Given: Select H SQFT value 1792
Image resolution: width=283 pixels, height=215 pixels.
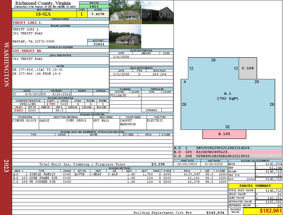Looking at the screenshot, I should point(51,104).
